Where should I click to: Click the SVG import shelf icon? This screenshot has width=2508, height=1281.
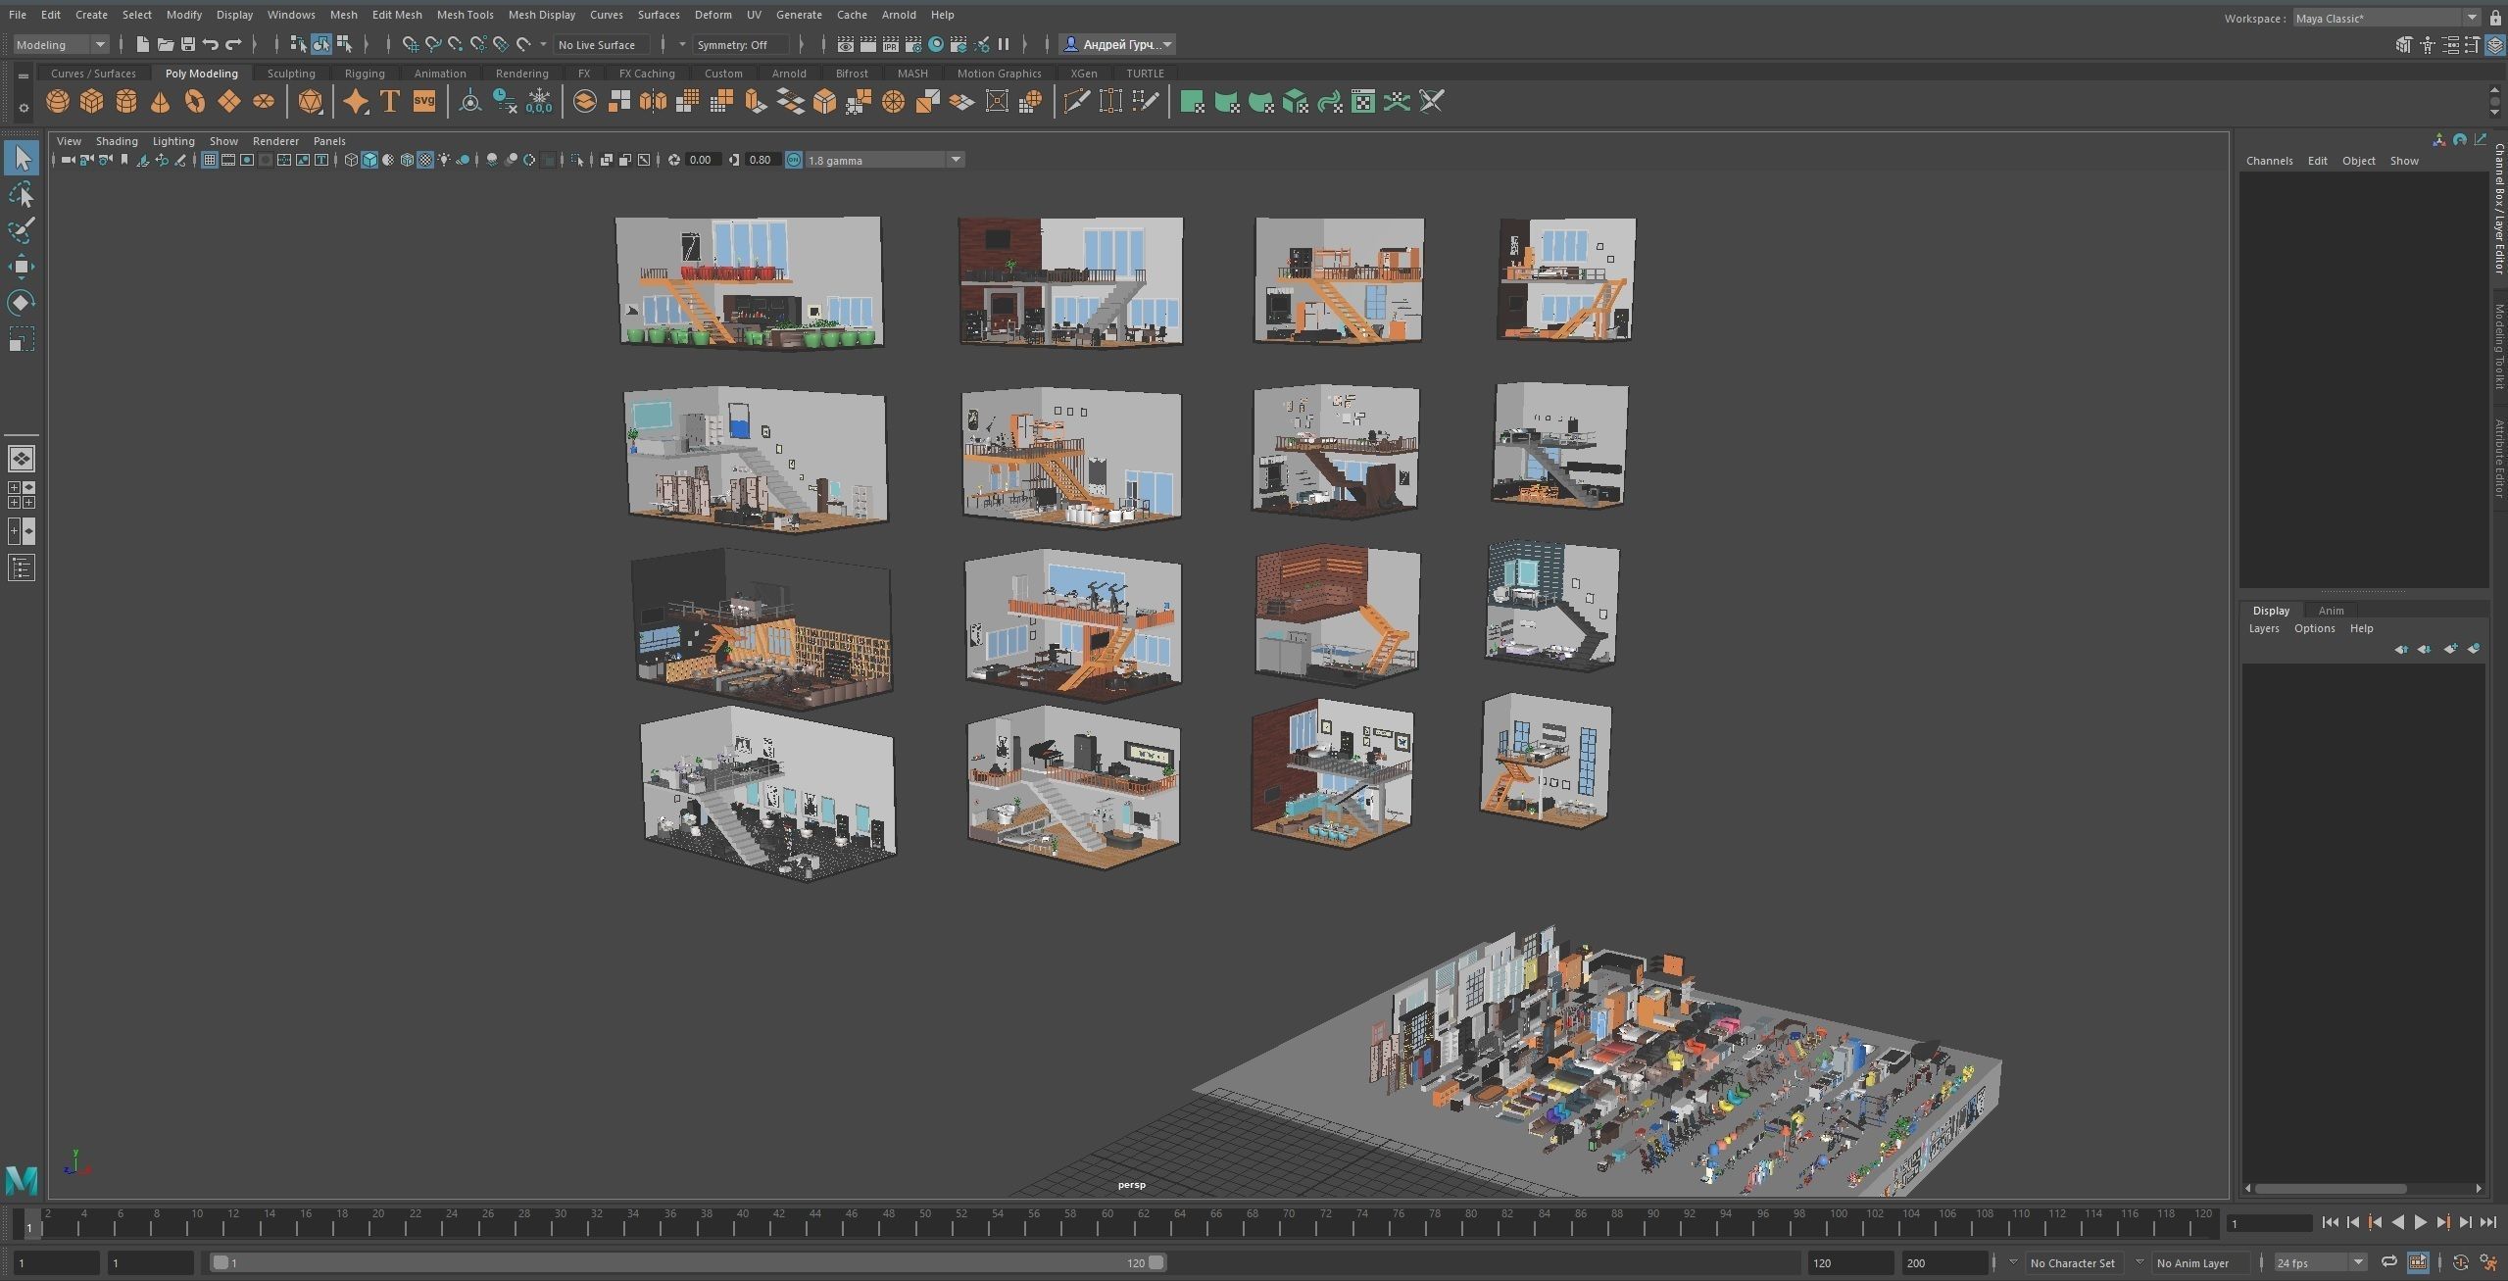(x=423, y=102)
